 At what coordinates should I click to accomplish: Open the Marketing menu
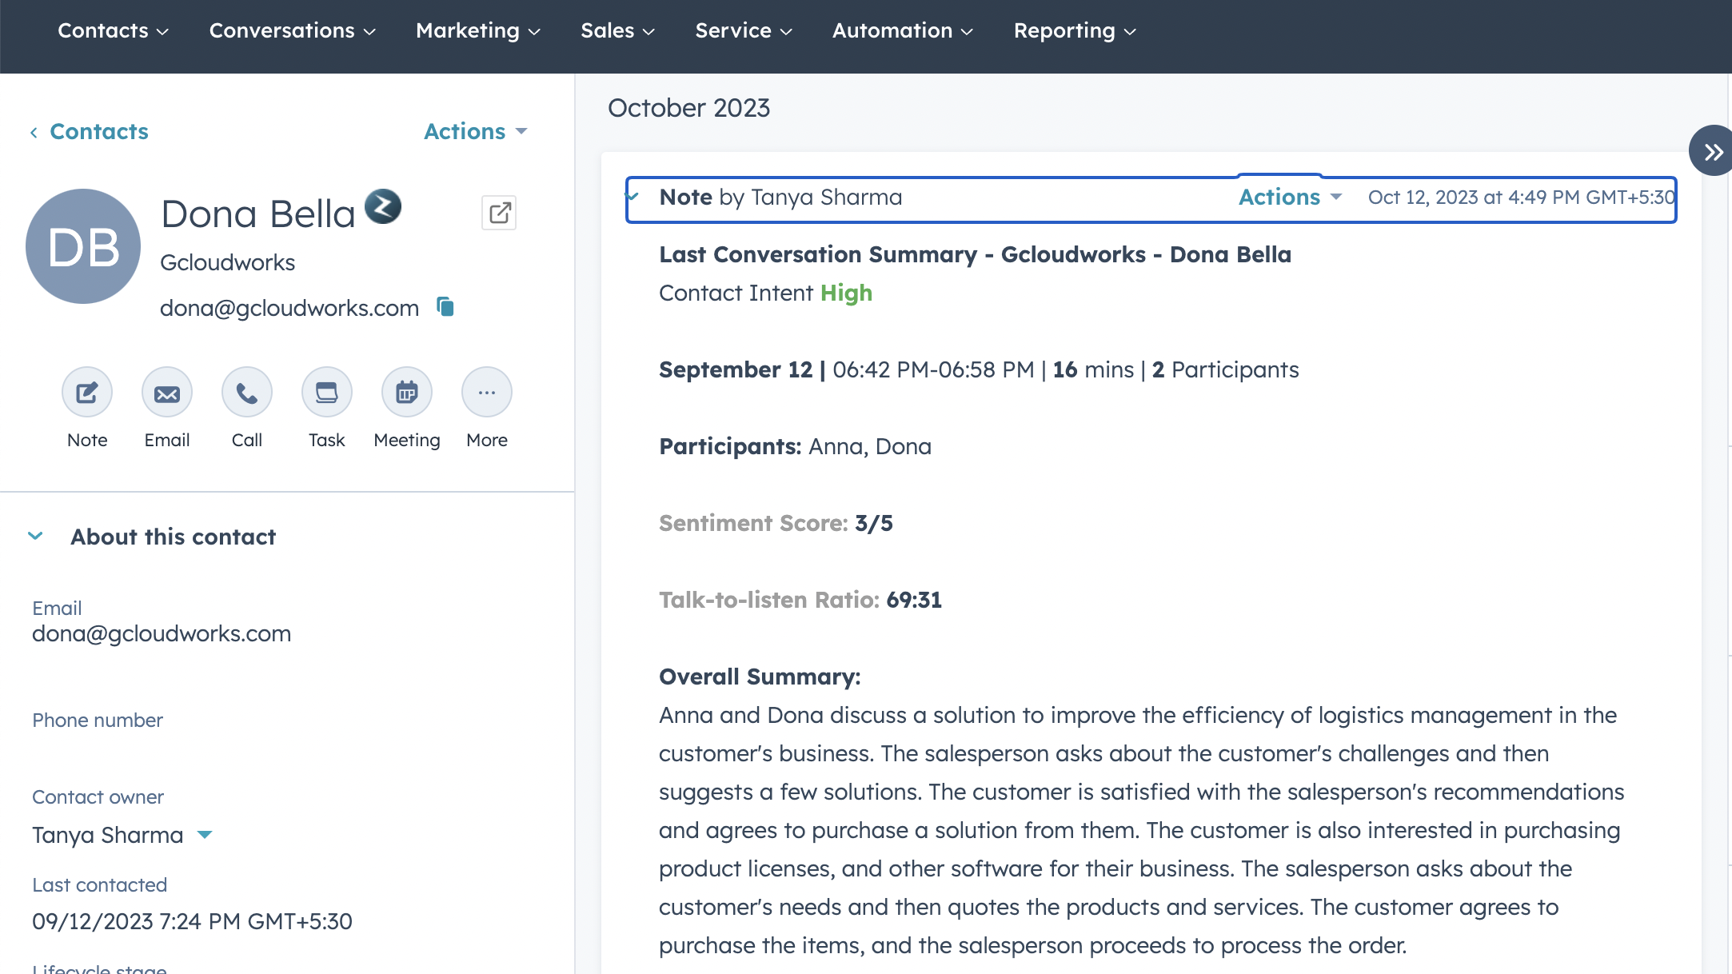[x=477, y=30]
